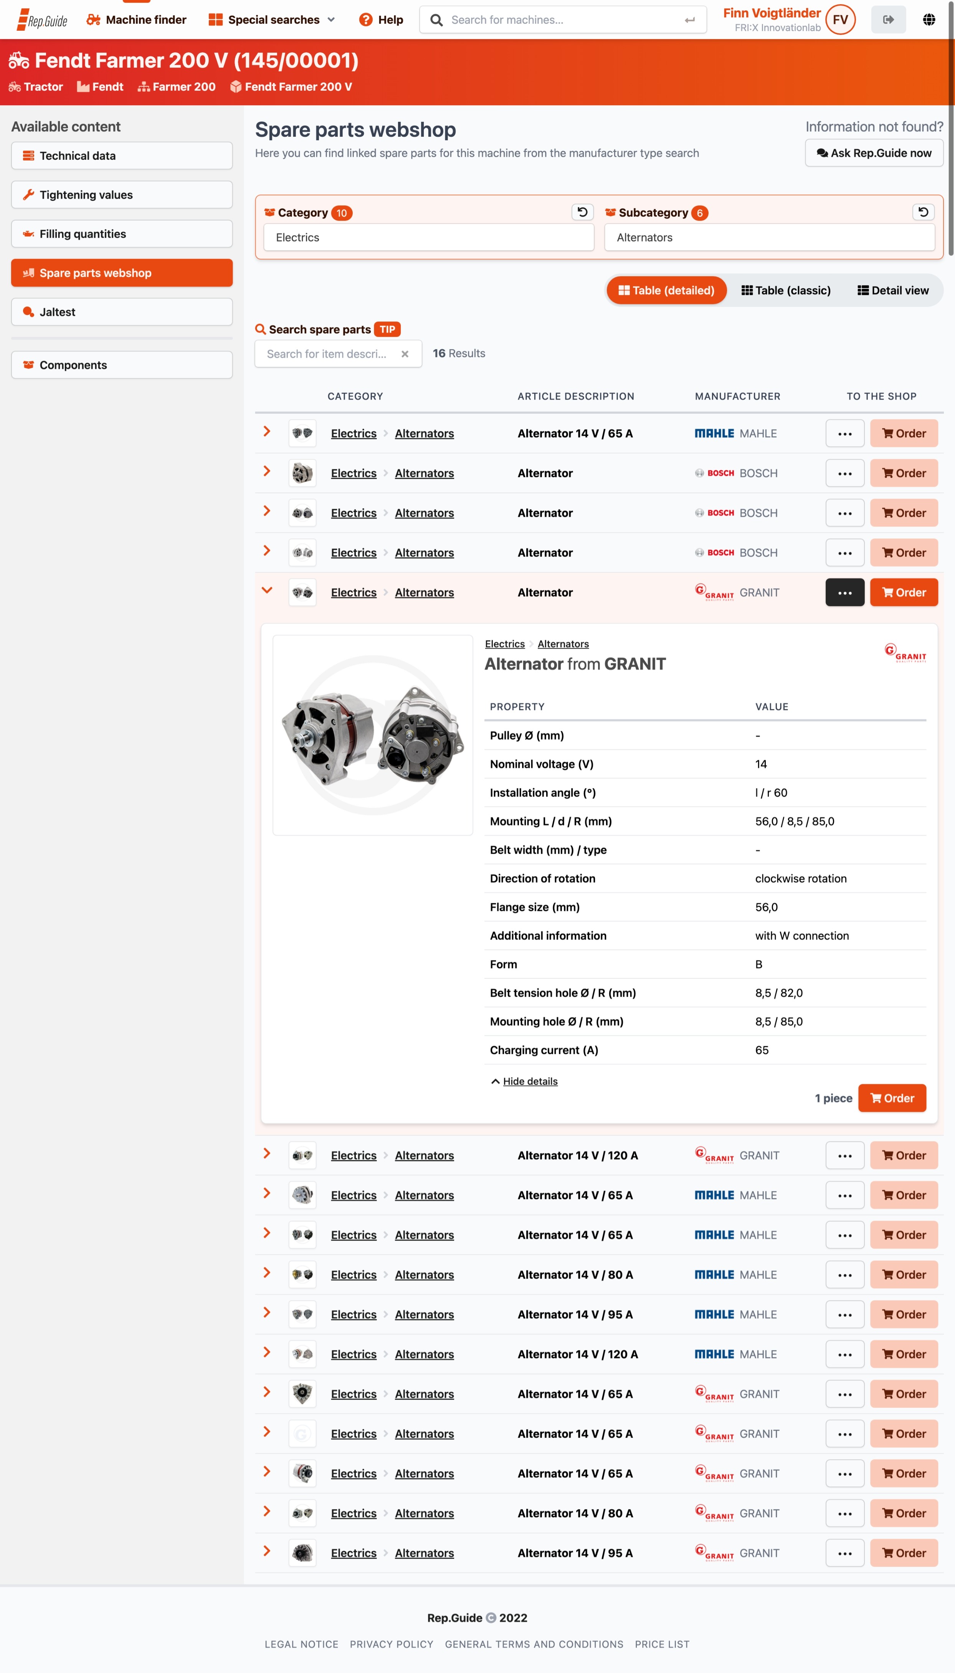
Task: Open the Legal Notice footer link
Action: [301, 1644]
